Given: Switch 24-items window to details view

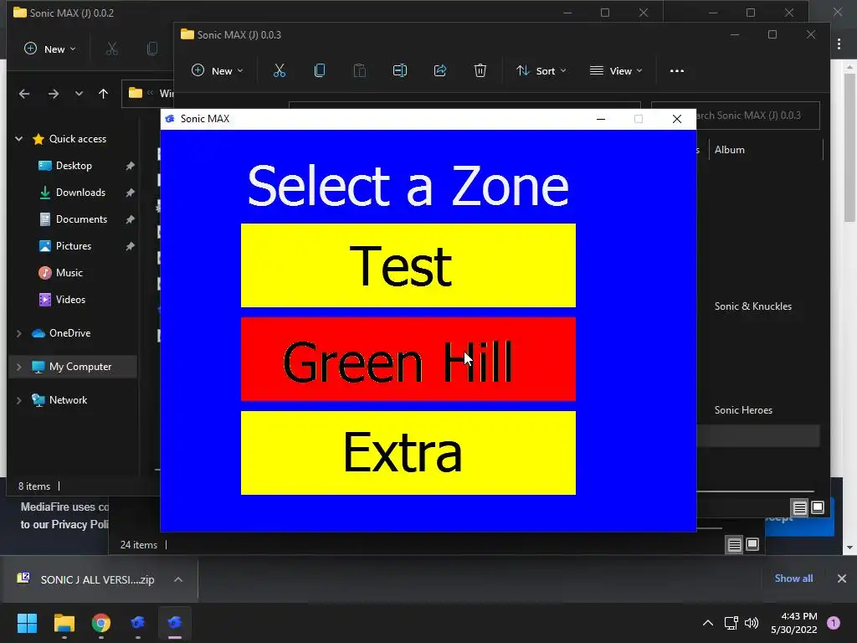Looking at the screenshot, I should (734, 544).
